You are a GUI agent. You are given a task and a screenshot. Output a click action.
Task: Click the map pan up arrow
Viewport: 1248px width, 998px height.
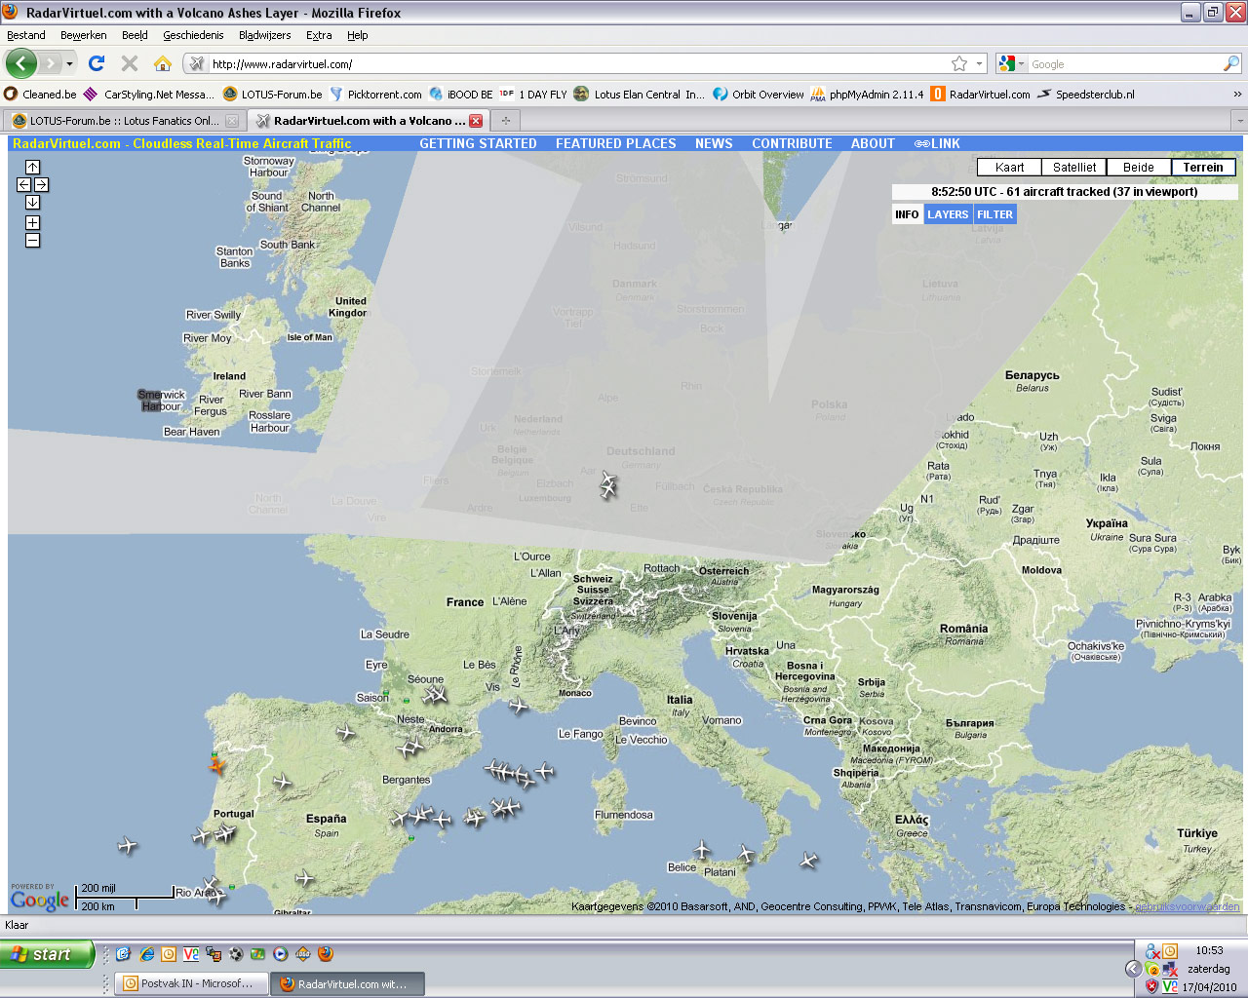(32, 167)
